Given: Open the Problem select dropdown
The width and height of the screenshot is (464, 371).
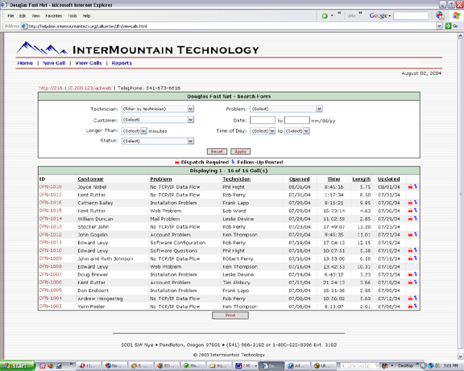Looking at the screenshot, I should [x=319, y=109].
